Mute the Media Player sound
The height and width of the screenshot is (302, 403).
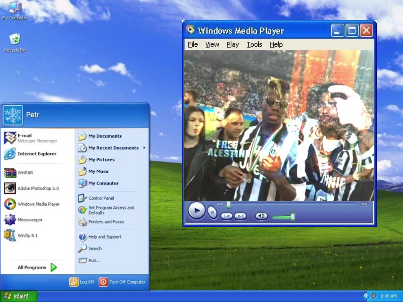[x=261, y=216]
